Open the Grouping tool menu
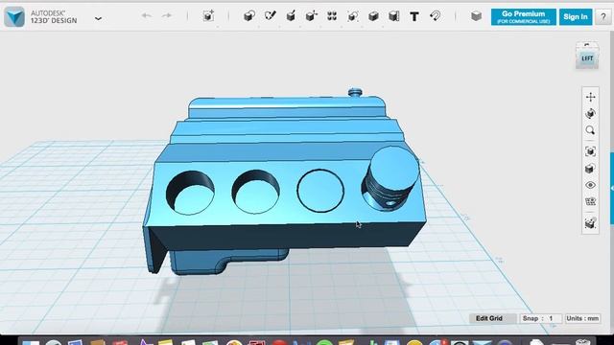The image size is (614, 345). 353,16
